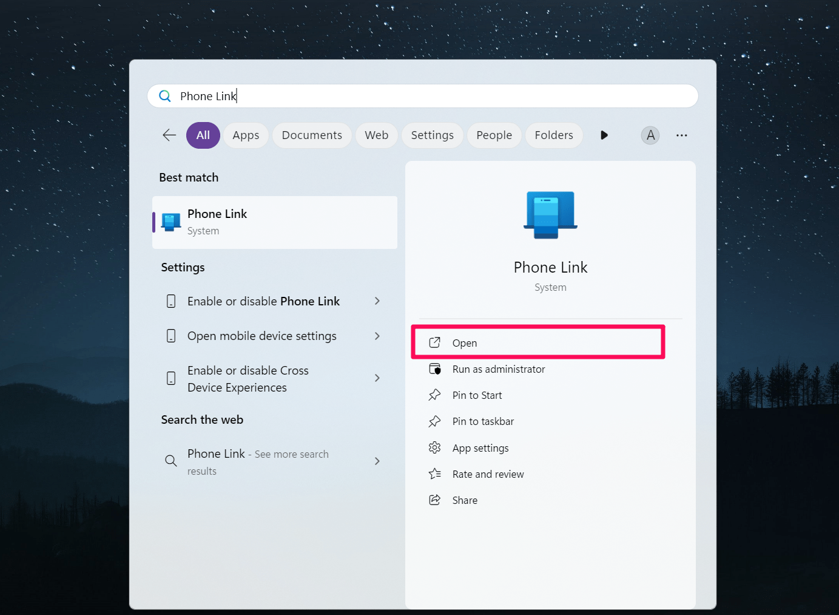This screenshot has height=615, width=839.
Task: Switch to the Web filter tab
Action: (377, 135)
